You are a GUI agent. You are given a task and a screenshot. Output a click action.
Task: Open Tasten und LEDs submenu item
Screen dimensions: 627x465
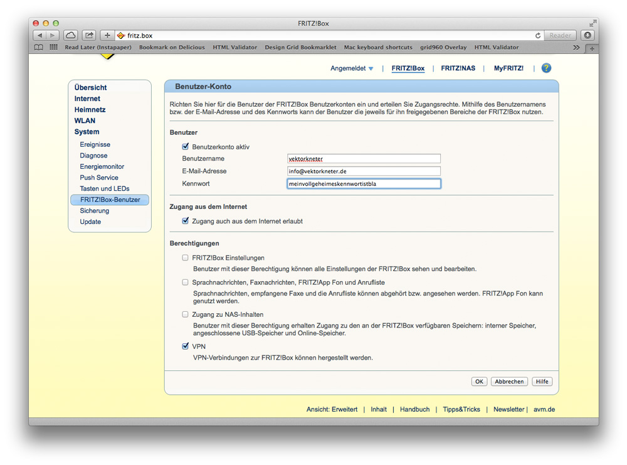104,188
